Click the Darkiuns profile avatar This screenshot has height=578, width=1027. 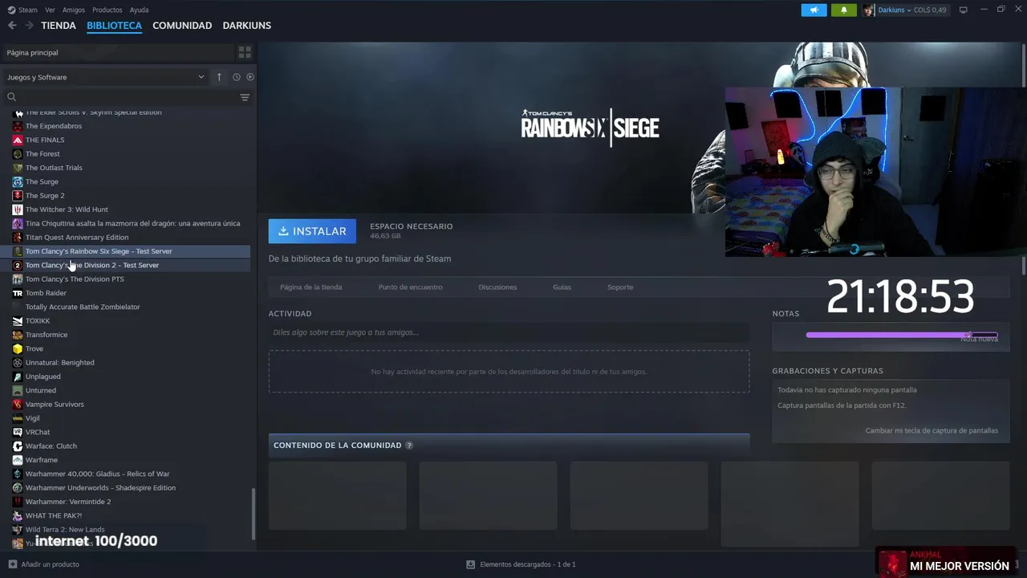pyautogui.click(x=869, y=10)
